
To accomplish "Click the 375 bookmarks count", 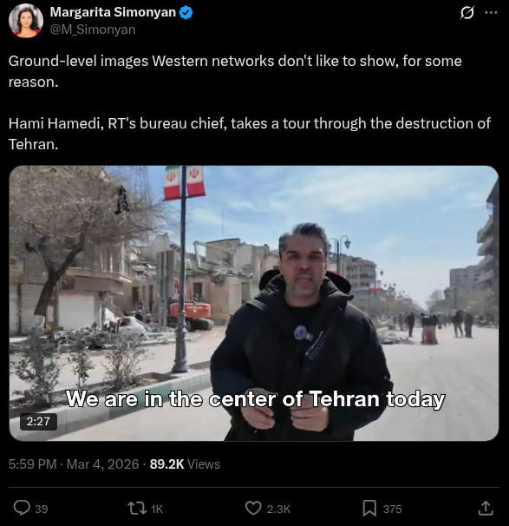I will pos(393,509).
